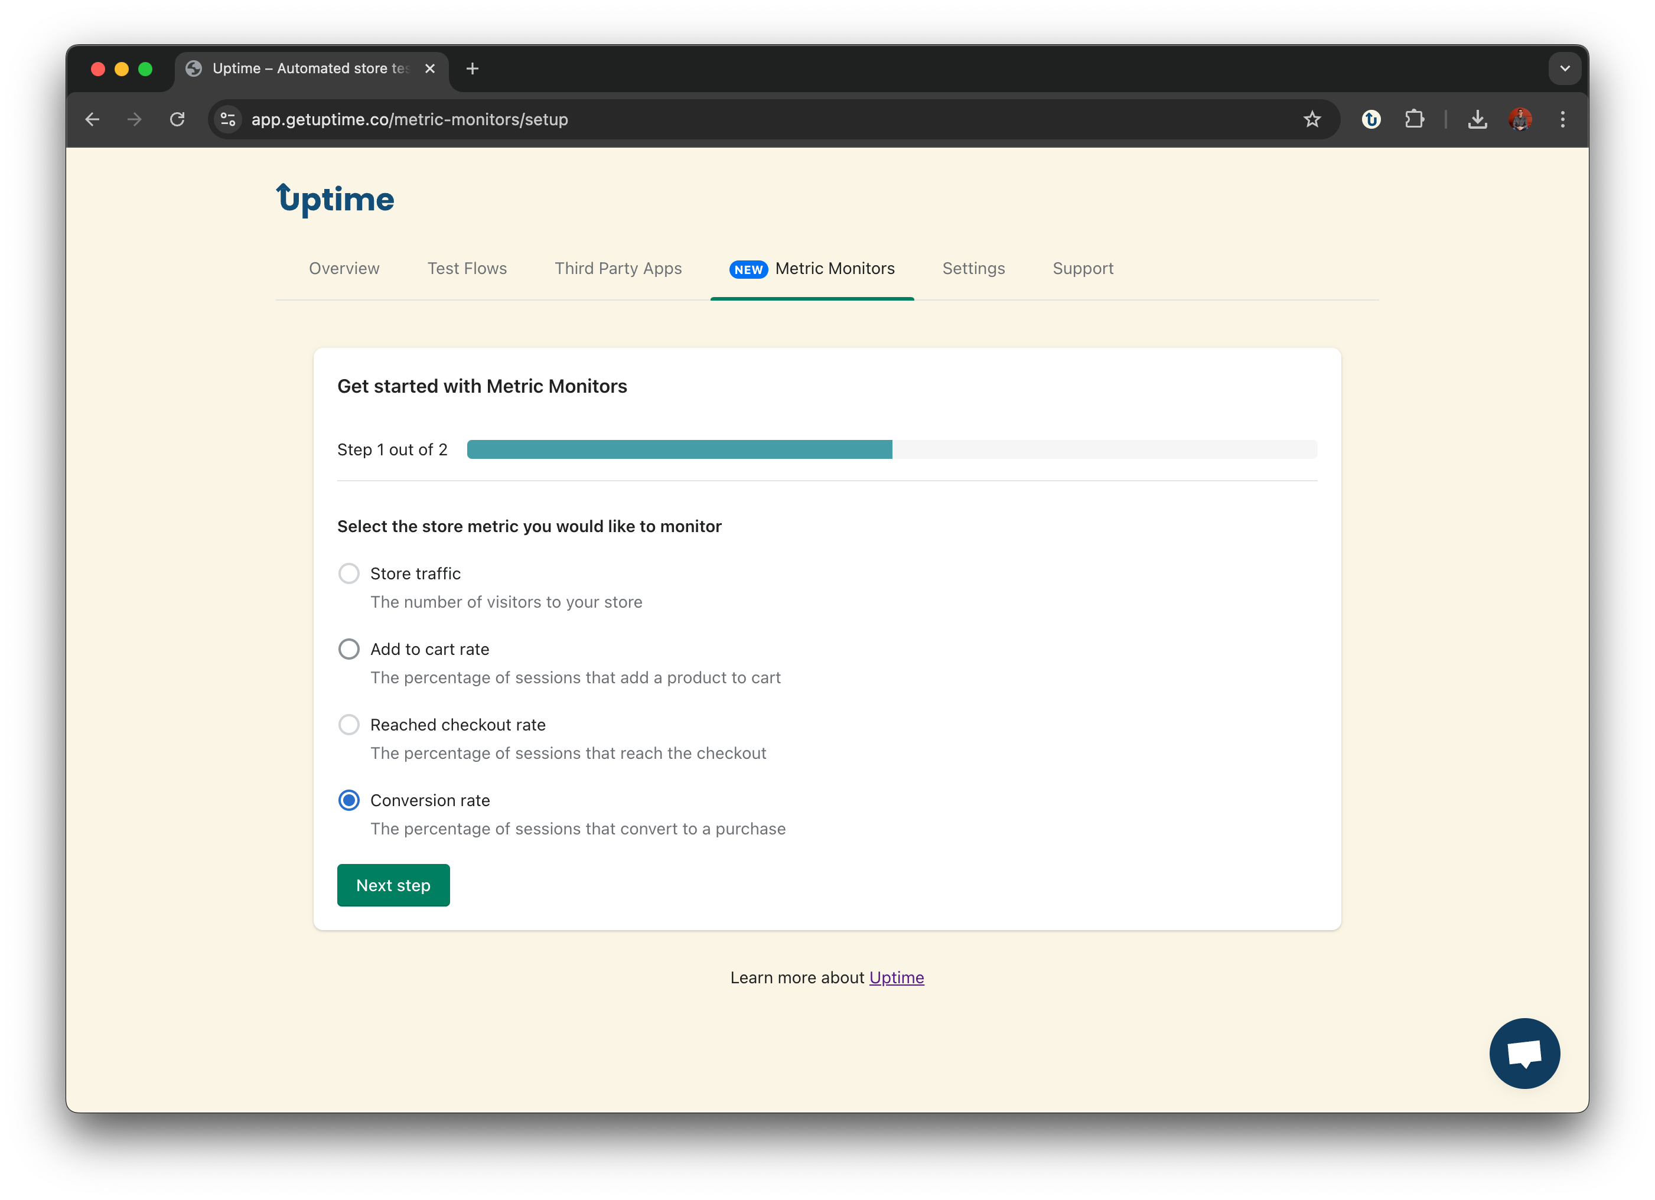Image resolution: width=1655 pixels, height=1200 pixels.
Task: Open the chat support bubble
Action: (1524, 1052)
